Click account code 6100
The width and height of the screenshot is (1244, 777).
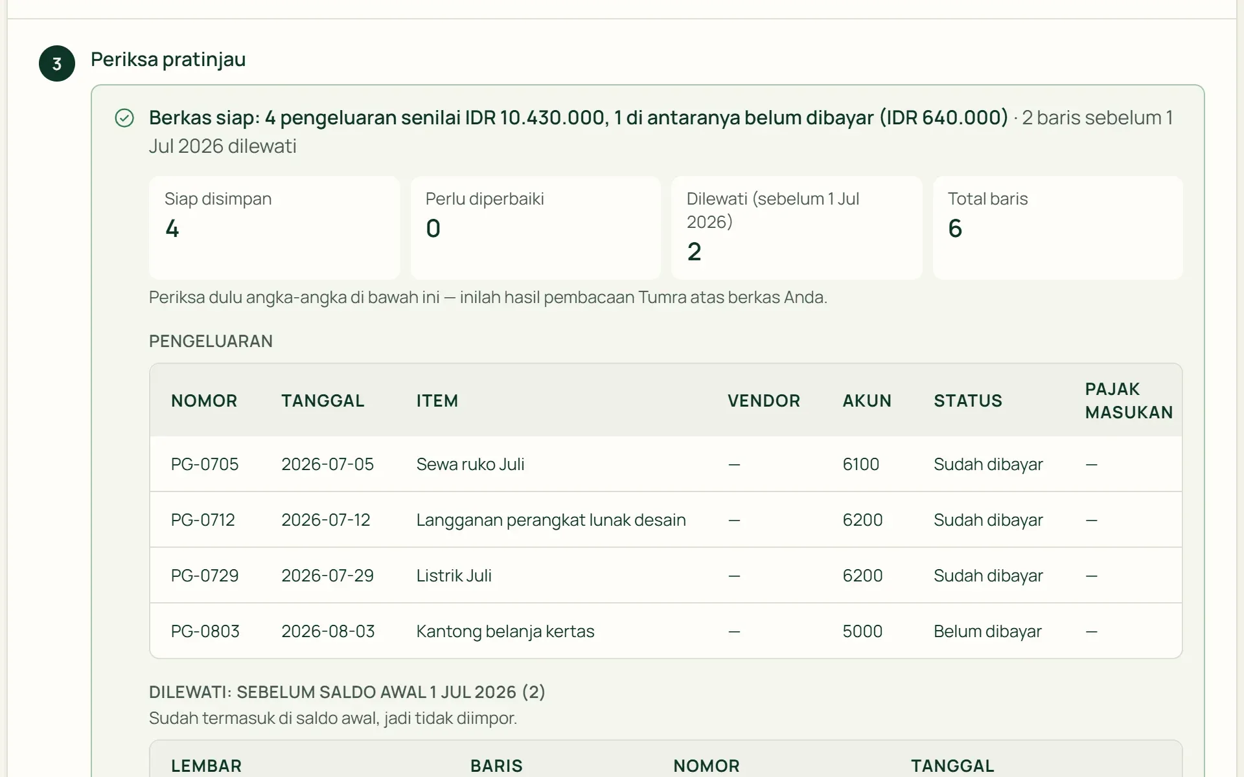point(860,464)
